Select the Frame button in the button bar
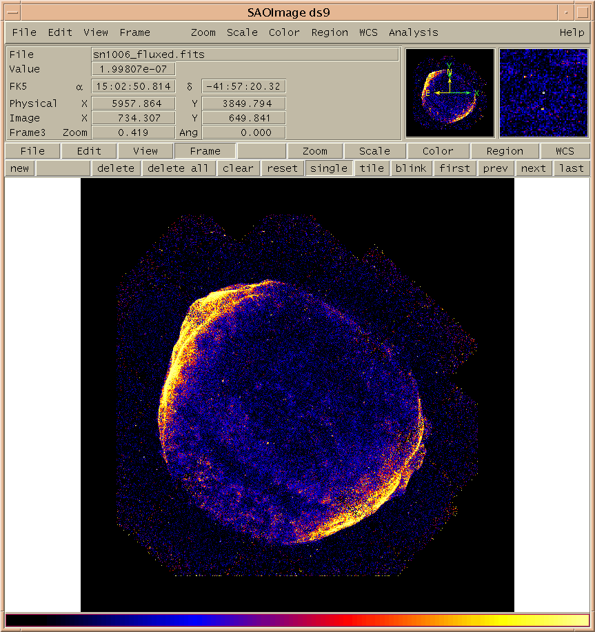 click(x=205, y=151)
